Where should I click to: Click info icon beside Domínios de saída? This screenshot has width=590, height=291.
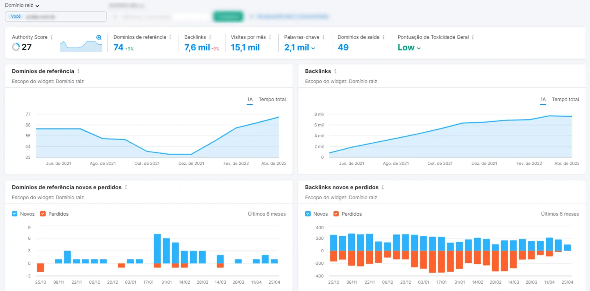pyautogui.click(x=383, y=37)
